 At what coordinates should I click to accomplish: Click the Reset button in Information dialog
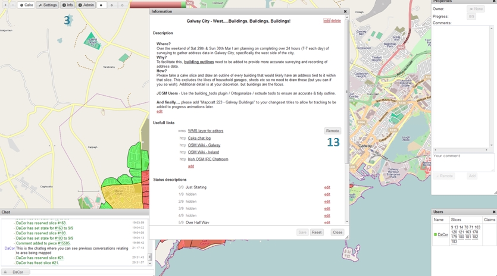click(x=316, y=232)
